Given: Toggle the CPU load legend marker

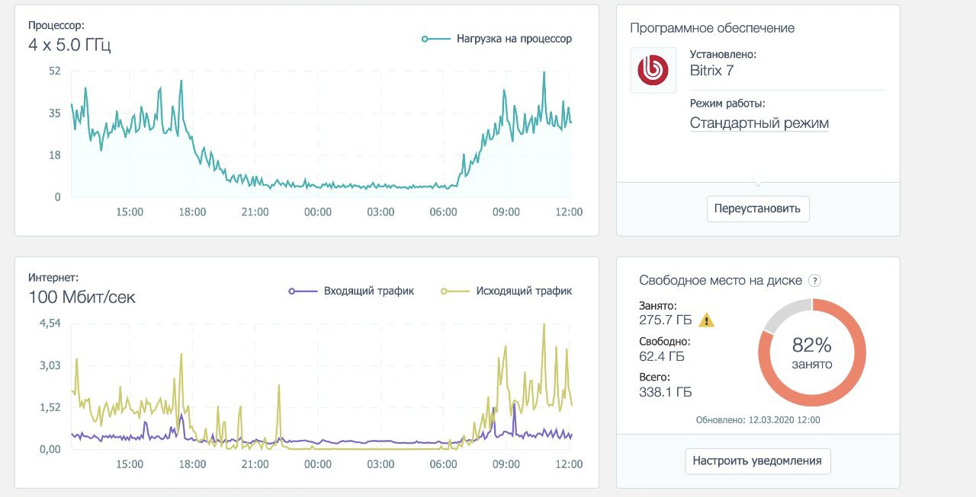Looking at the screenshot, I should click(435, 38).
